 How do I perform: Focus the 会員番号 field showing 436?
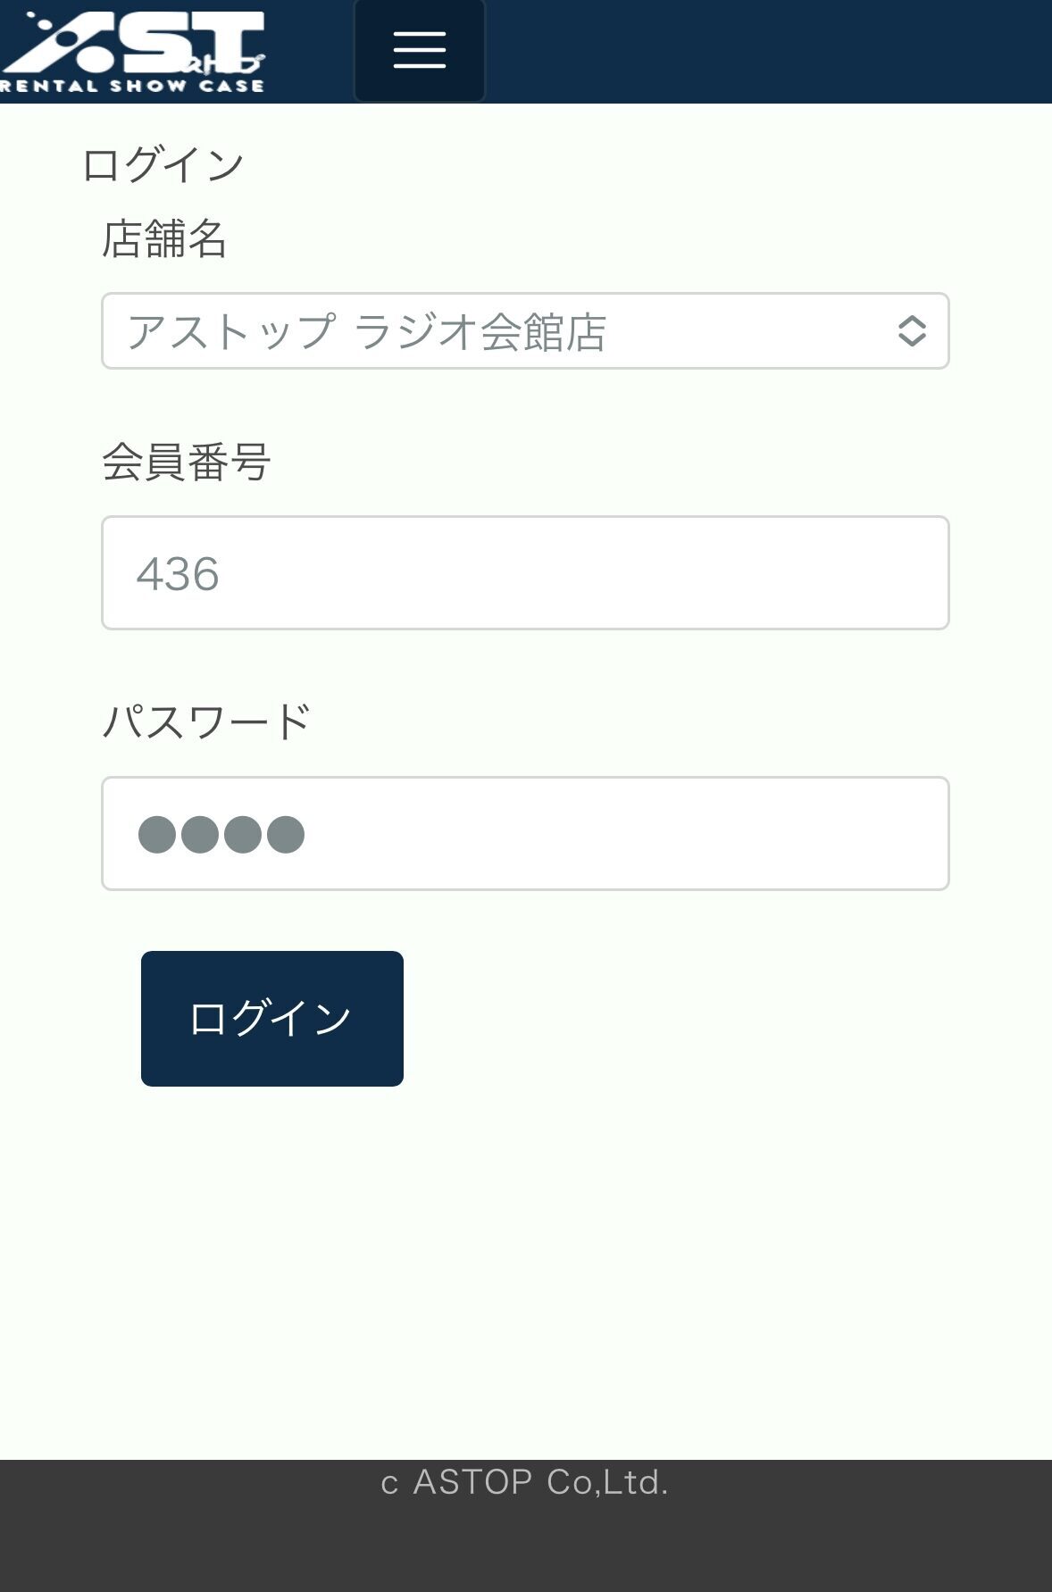525,572
